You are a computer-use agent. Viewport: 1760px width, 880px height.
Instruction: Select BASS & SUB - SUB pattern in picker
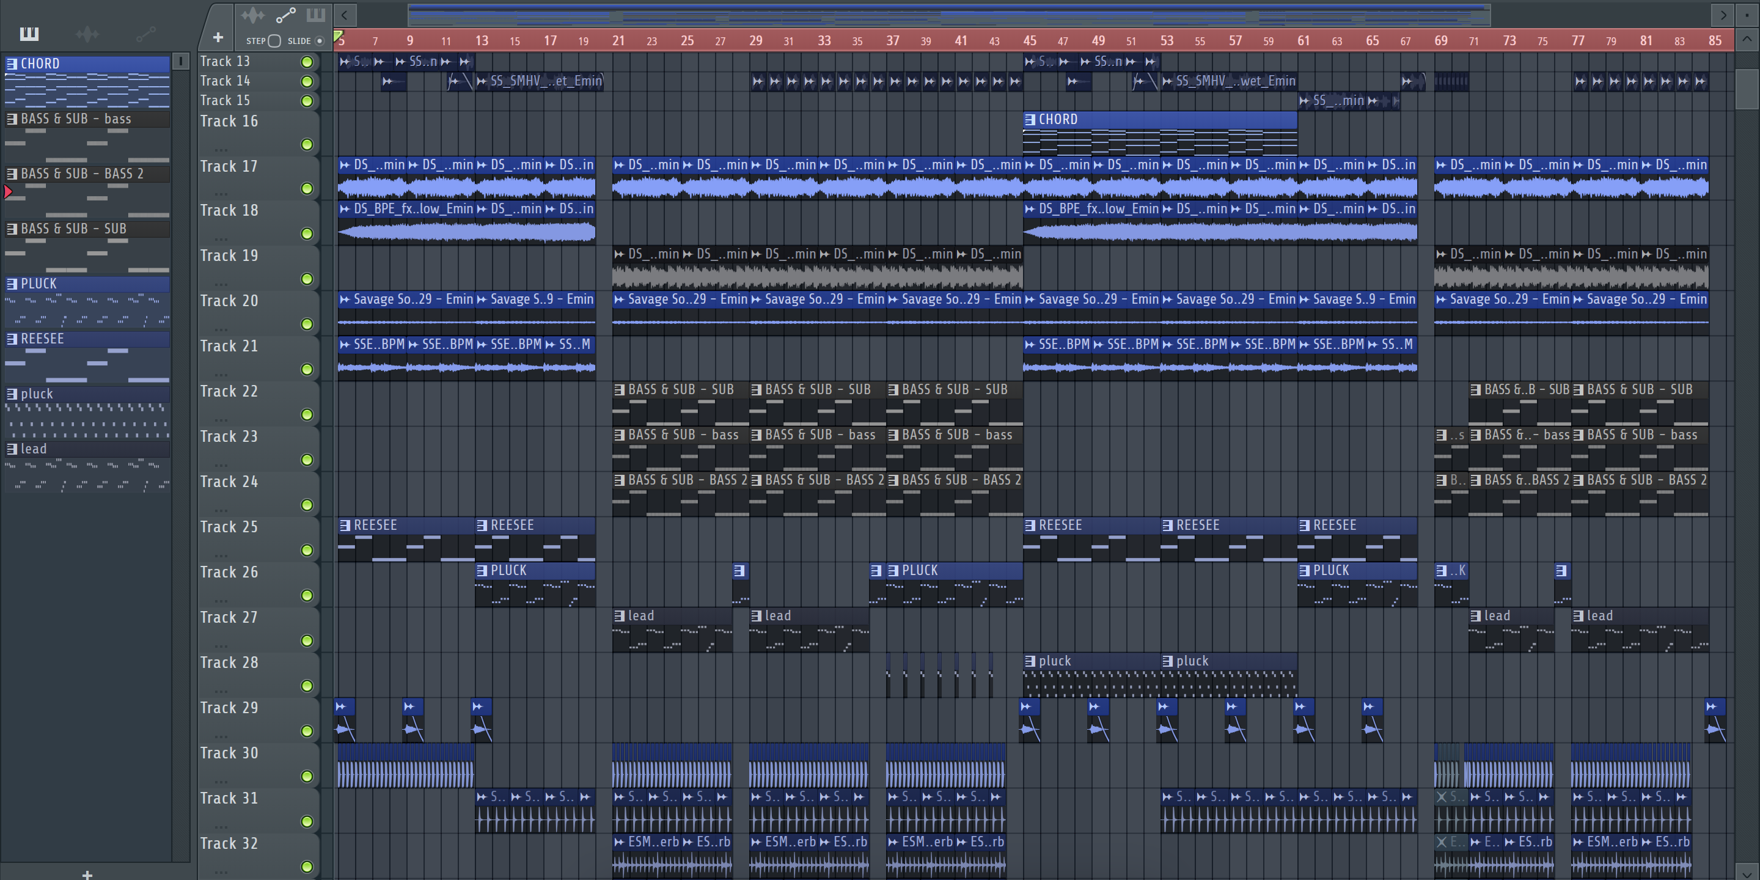pos(87,247)
